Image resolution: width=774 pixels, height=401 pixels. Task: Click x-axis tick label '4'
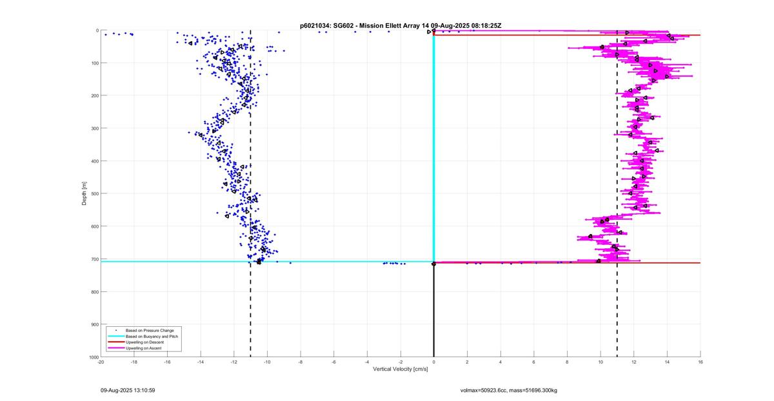tap(501, 362)
